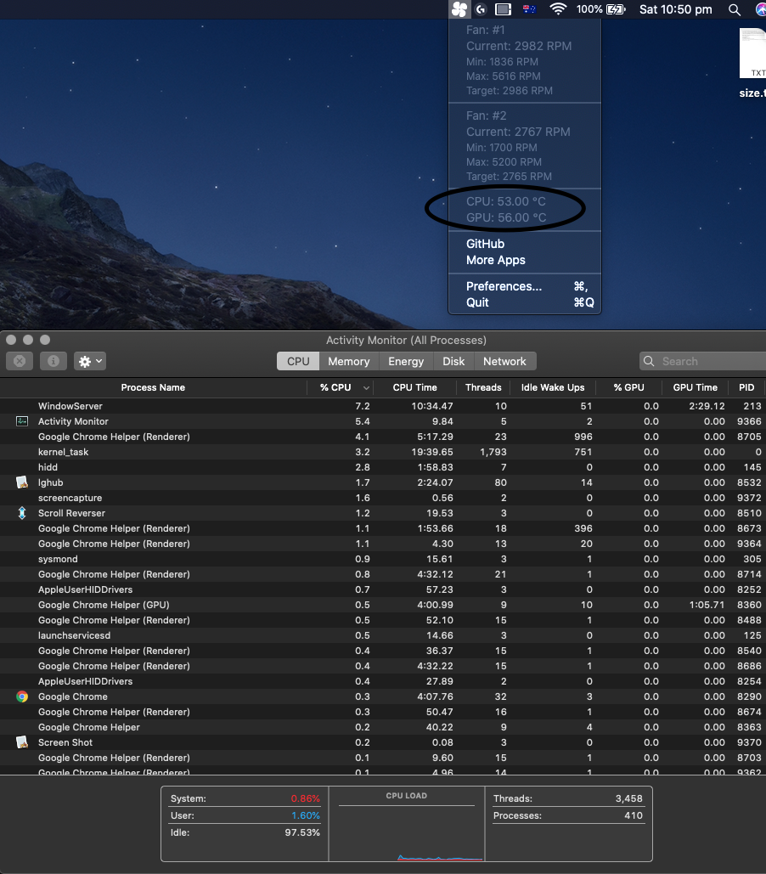Switch to the Network tab
Viewport: 766px width, 874px height.
pos(504,361)
